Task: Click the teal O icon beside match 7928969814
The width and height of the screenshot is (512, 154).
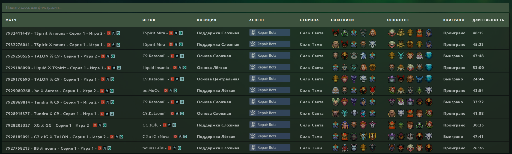Action: point(112,102)
